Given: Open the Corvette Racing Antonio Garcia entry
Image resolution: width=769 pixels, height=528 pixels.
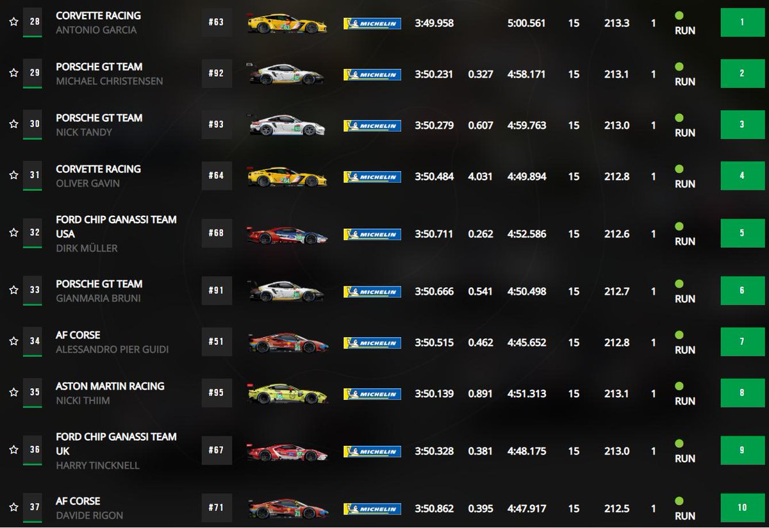Looking at the screenshot, I should click(x=98, y=15).
